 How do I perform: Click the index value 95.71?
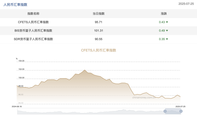click(x=98, y=22)
